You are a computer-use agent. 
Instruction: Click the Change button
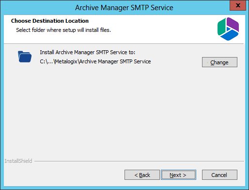tap(219, 62)
